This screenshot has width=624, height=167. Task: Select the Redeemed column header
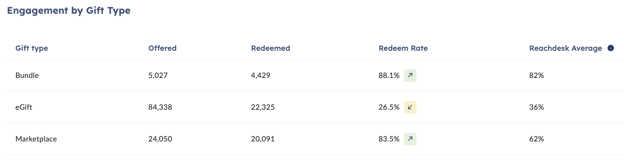click(271, 48)
